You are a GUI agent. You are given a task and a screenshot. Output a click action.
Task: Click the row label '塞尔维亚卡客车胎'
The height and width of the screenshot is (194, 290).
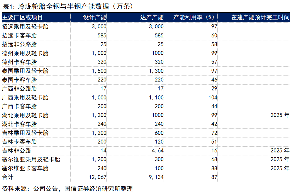click(x=25, y=168)
